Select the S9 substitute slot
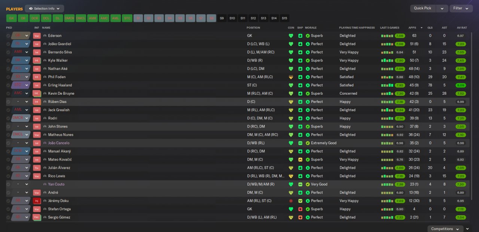This screenshot has width=479, height=232. [222, 18]
